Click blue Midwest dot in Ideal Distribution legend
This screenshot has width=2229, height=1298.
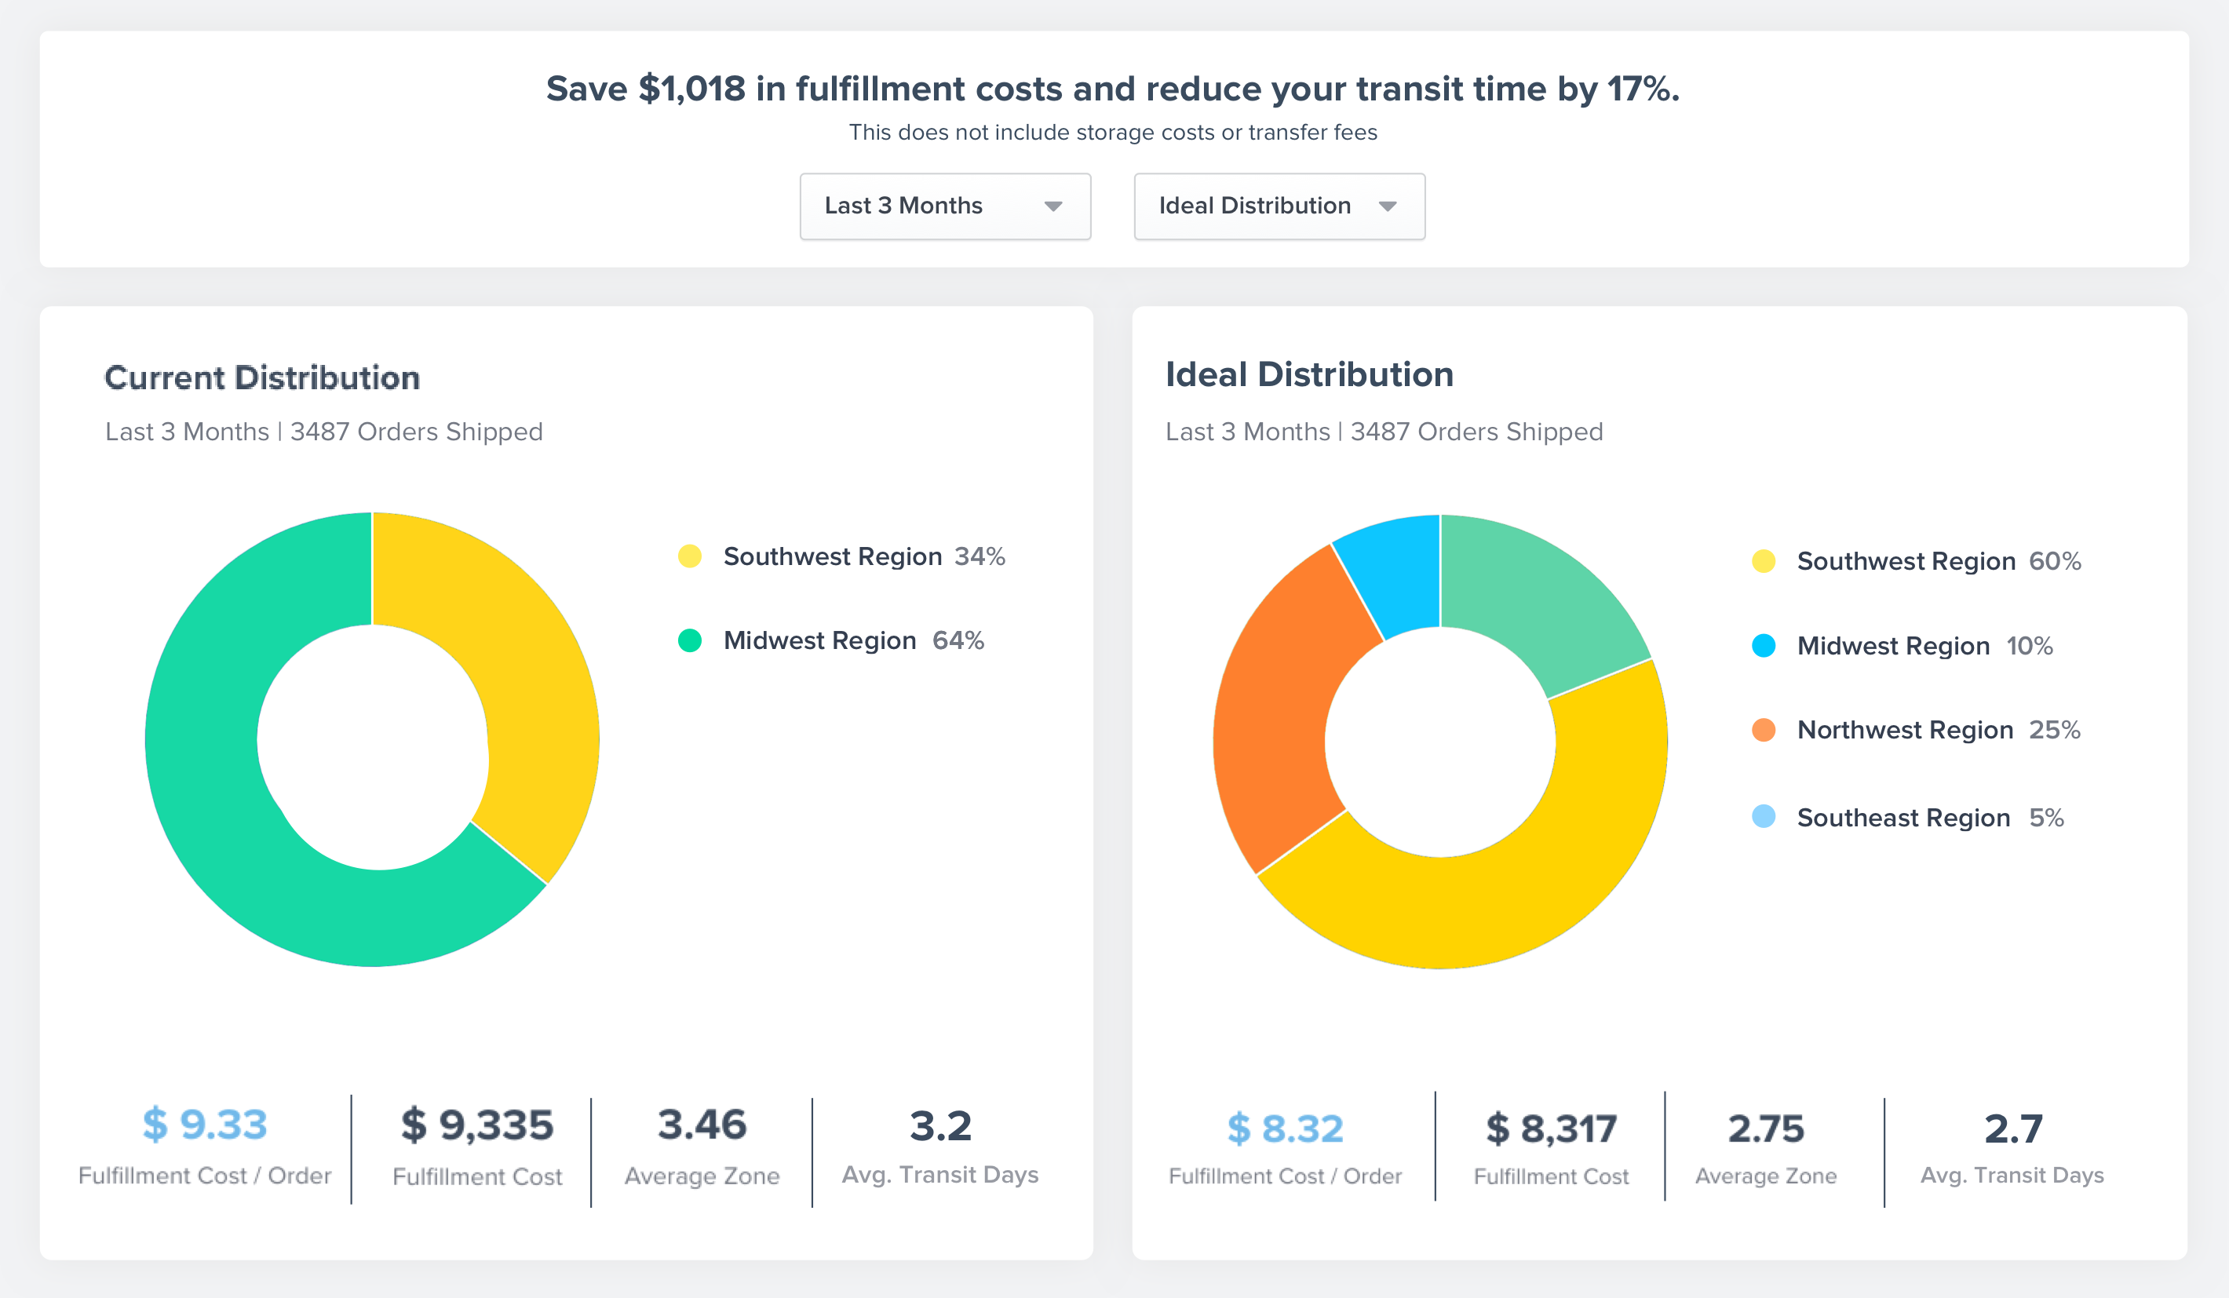[1763, 645]
